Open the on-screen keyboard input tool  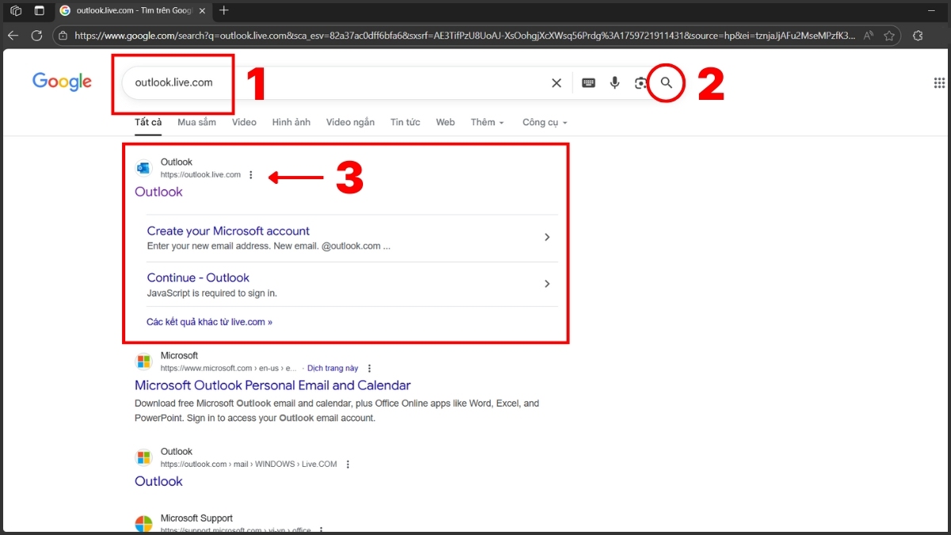(x=588, y=82)
